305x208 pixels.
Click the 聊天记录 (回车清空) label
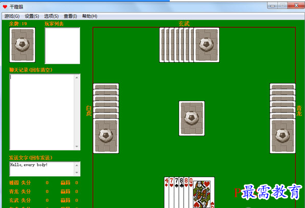click(31, 70)
